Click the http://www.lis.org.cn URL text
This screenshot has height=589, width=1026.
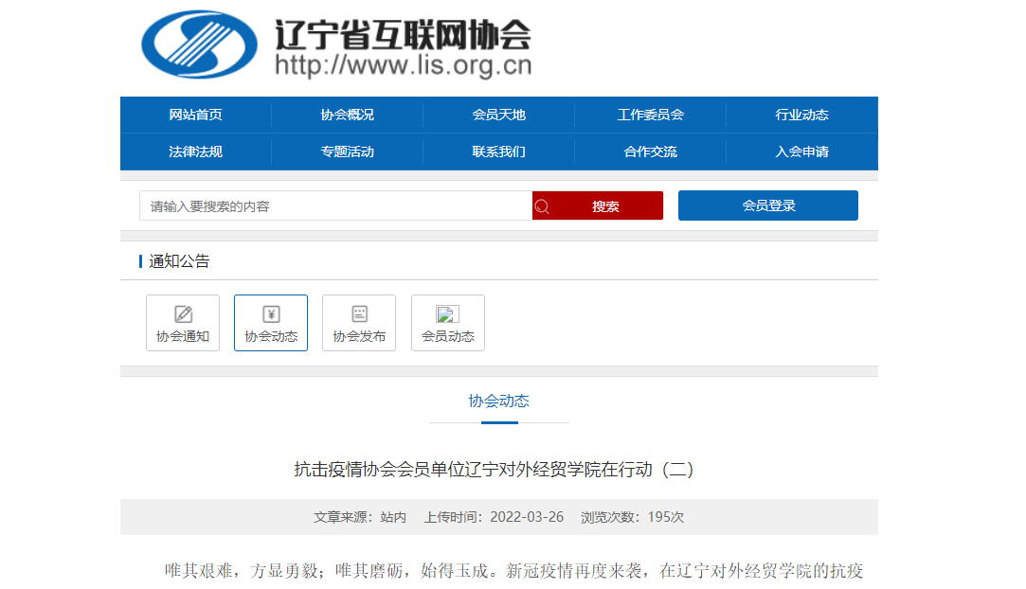(403, 66)
